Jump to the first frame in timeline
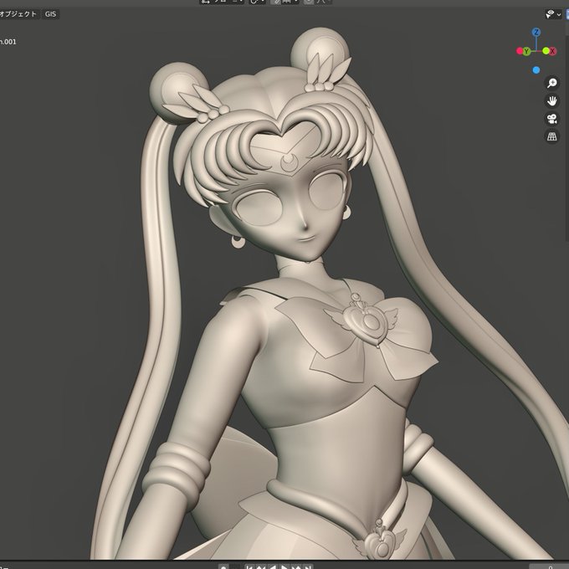Viewport: 569px width, 569px height. coord(249,566)
